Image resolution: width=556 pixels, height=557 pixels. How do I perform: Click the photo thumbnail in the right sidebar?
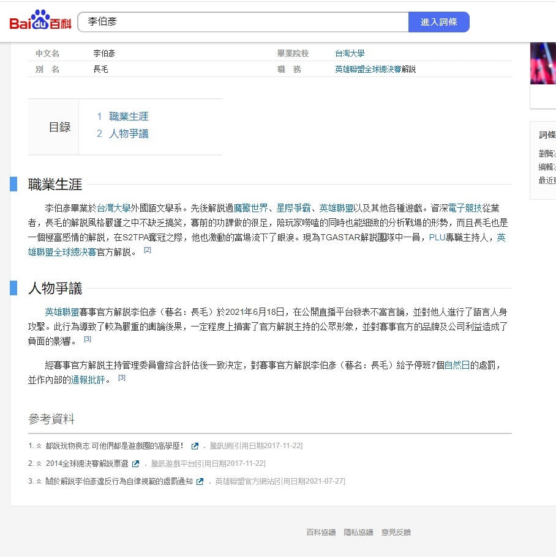[543, 63]
